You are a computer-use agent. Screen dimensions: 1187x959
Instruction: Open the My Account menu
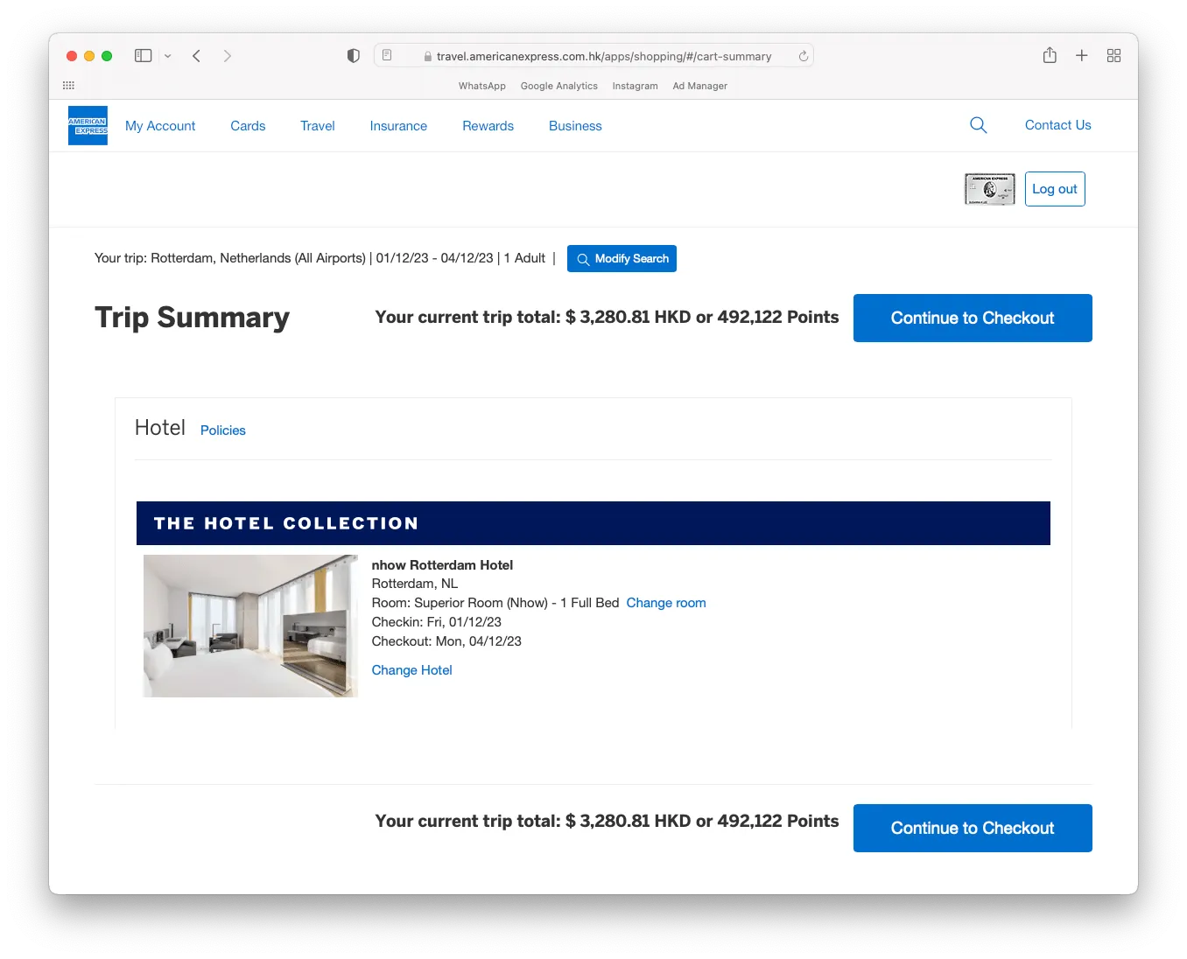pos(160,126)
